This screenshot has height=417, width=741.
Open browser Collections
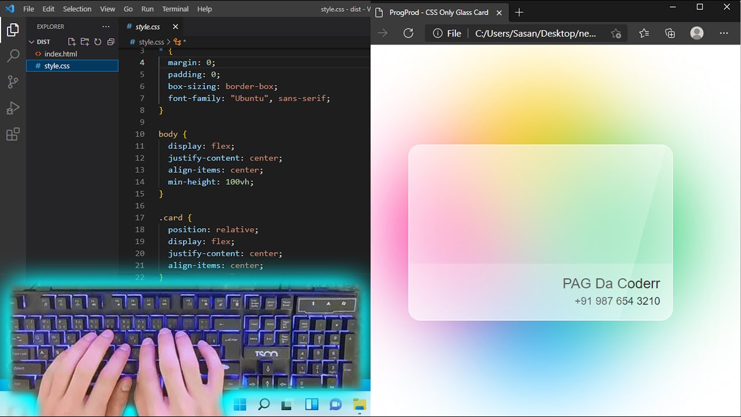pos(670,33)
